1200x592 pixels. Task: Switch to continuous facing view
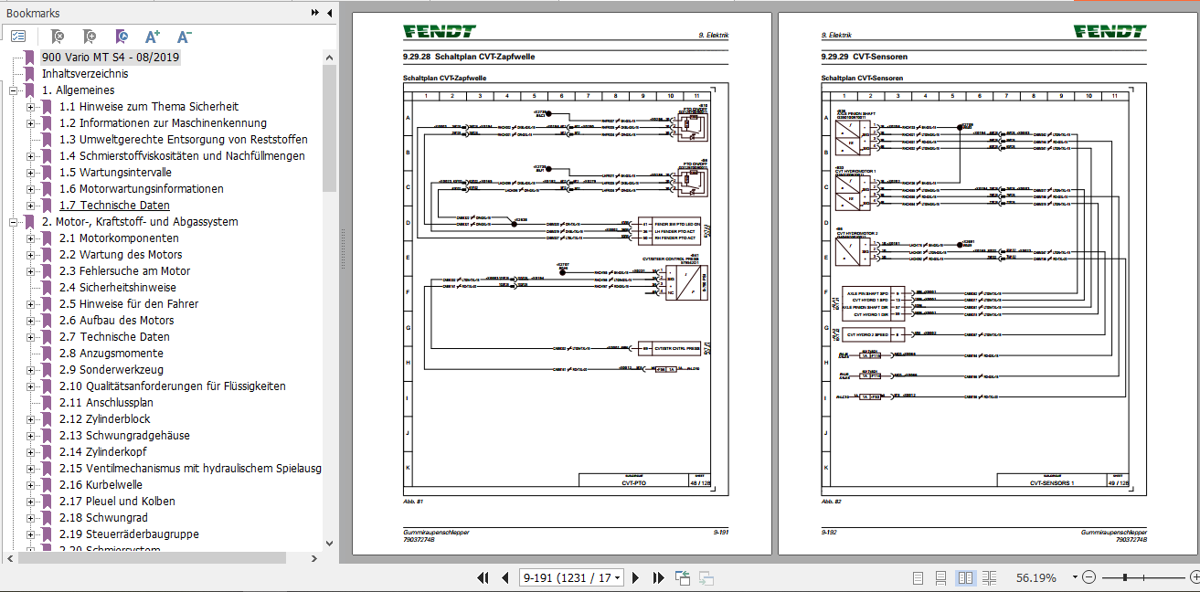point(988,577)
